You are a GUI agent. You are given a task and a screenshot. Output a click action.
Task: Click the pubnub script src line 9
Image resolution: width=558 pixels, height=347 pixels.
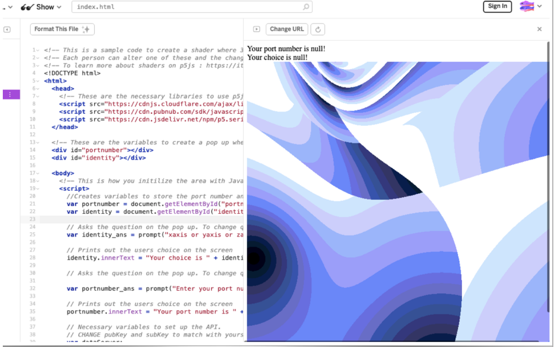click(151, 112)
